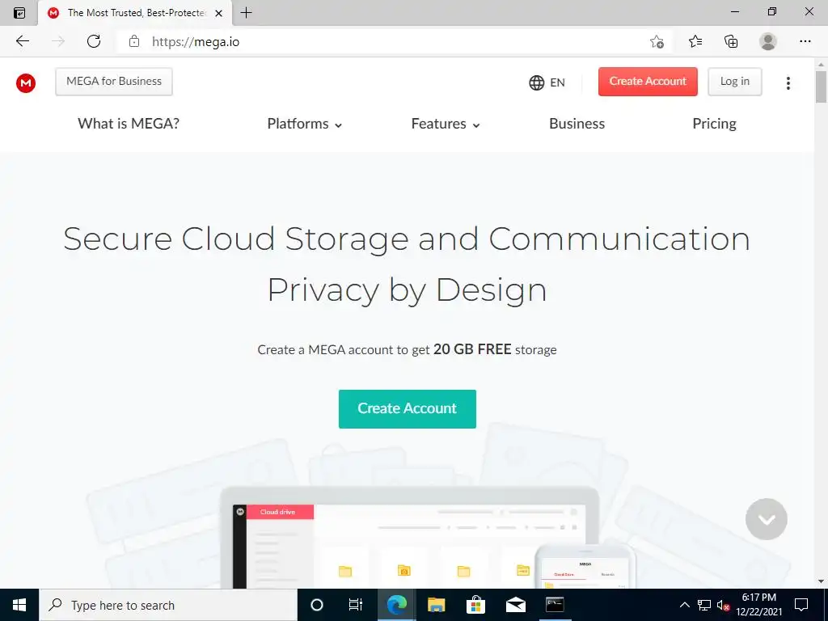Show hidden system tray icons
Image resolution: width=828 pixels, height=621 pixels.
point(684,605)
